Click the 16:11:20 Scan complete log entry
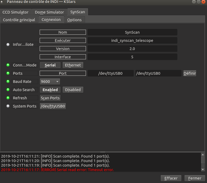Image resolution: width=207 pixels, height=183 pixels. (x=55, y=161)
